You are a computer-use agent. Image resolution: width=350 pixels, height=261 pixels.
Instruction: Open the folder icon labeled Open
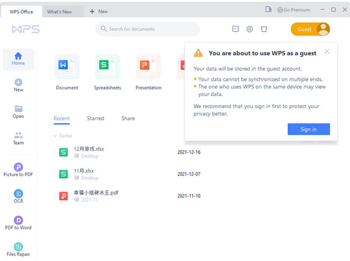click(18, 109)
